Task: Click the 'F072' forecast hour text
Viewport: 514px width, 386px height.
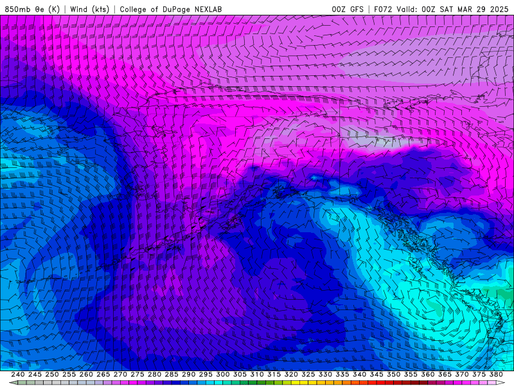Action: [x=383, y=9]
